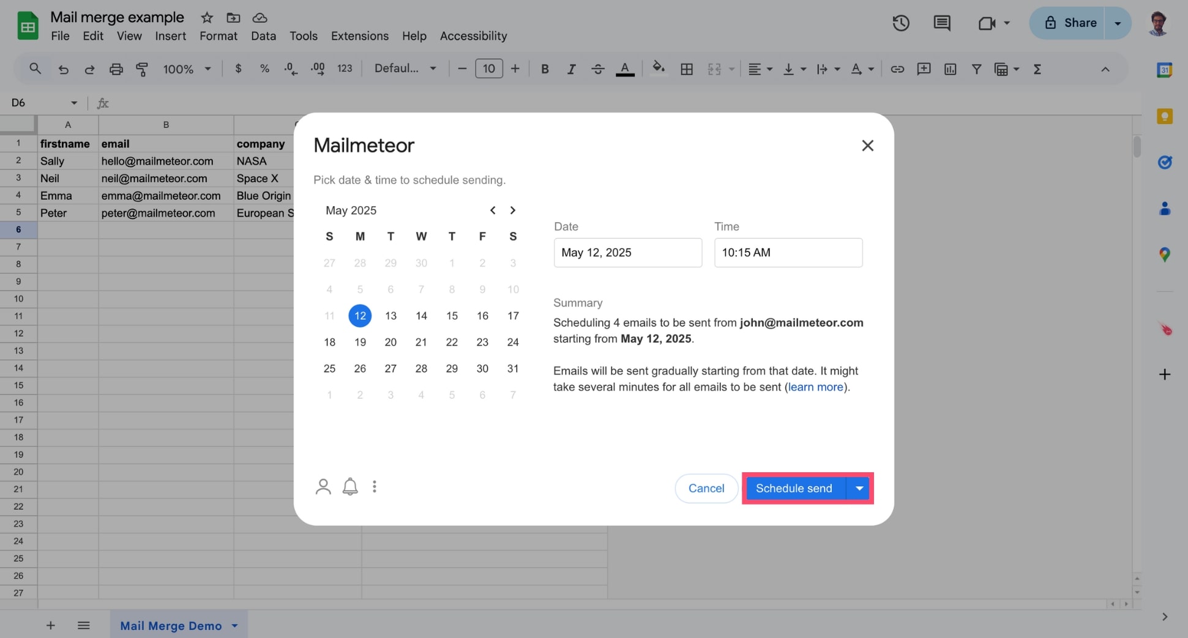Star the Mail merge example document

pyautogui.click(x=207, y=18)
